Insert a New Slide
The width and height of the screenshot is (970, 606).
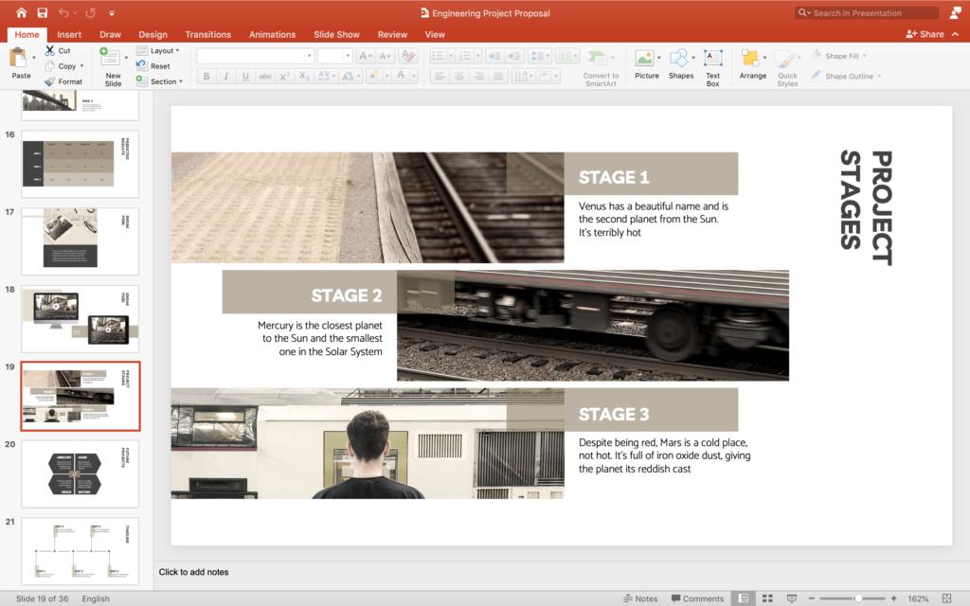click(x=112, y=65)
